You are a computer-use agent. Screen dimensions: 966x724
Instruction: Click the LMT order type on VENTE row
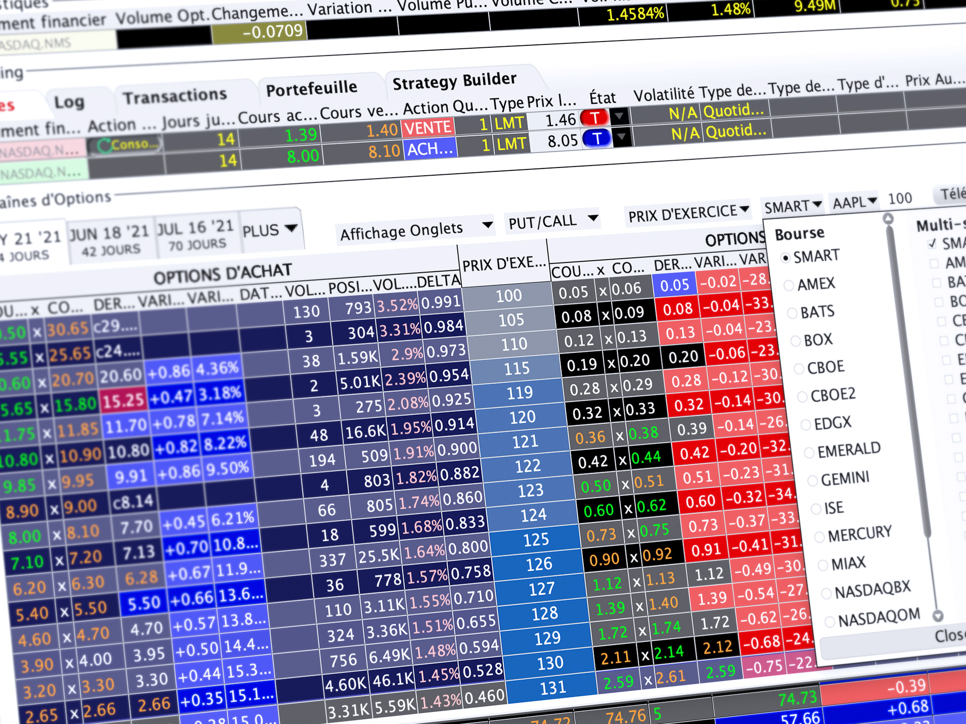pyautogui.click(x=509, y=123)
